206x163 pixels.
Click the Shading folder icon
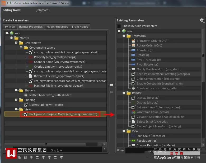(21, 100)
